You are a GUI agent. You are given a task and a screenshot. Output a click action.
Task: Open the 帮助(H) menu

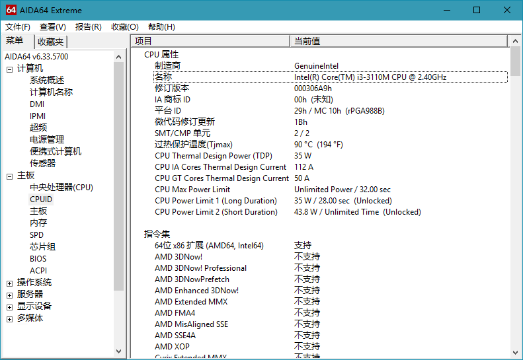tap(161, 27)
